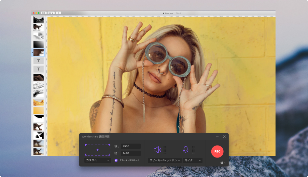Viewport: 308px width, 177px height.
Task: Select the dashed capture area box
Action: click(97, 150)
